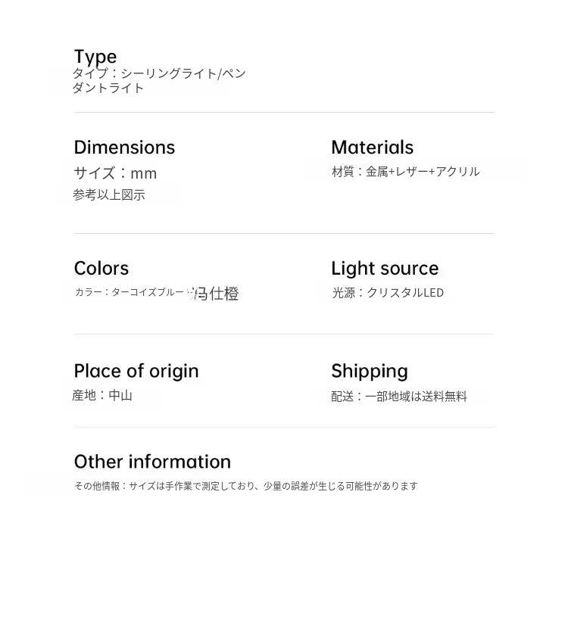
Task: Click the サイズ label under Dimensions
Action: click(95, 173)
